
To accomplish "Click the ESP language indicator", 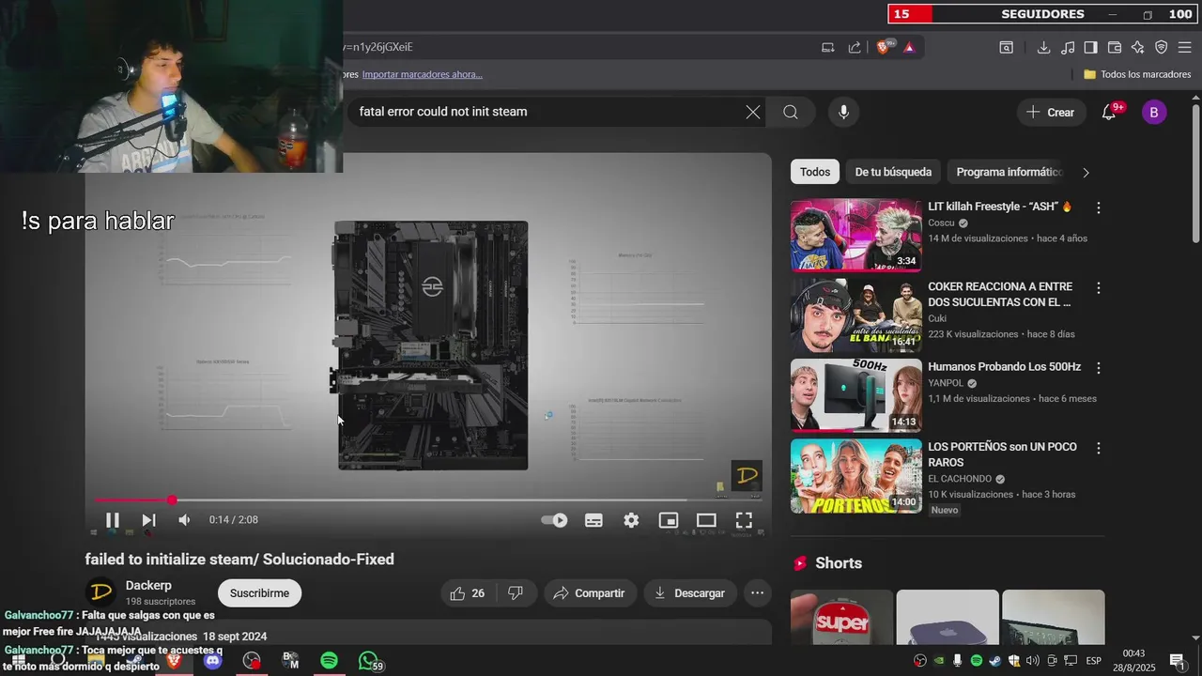I will pyautogui.click(x=1094, y=661).
